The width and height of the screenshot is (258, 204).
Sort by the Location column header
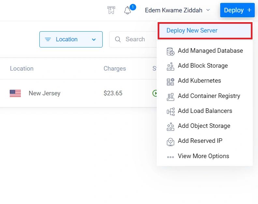(22, 69)
